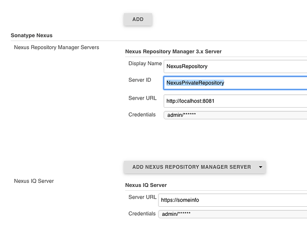
Task: Click the Nexus Repository Manager Servers label
Action: pos(56,47)
